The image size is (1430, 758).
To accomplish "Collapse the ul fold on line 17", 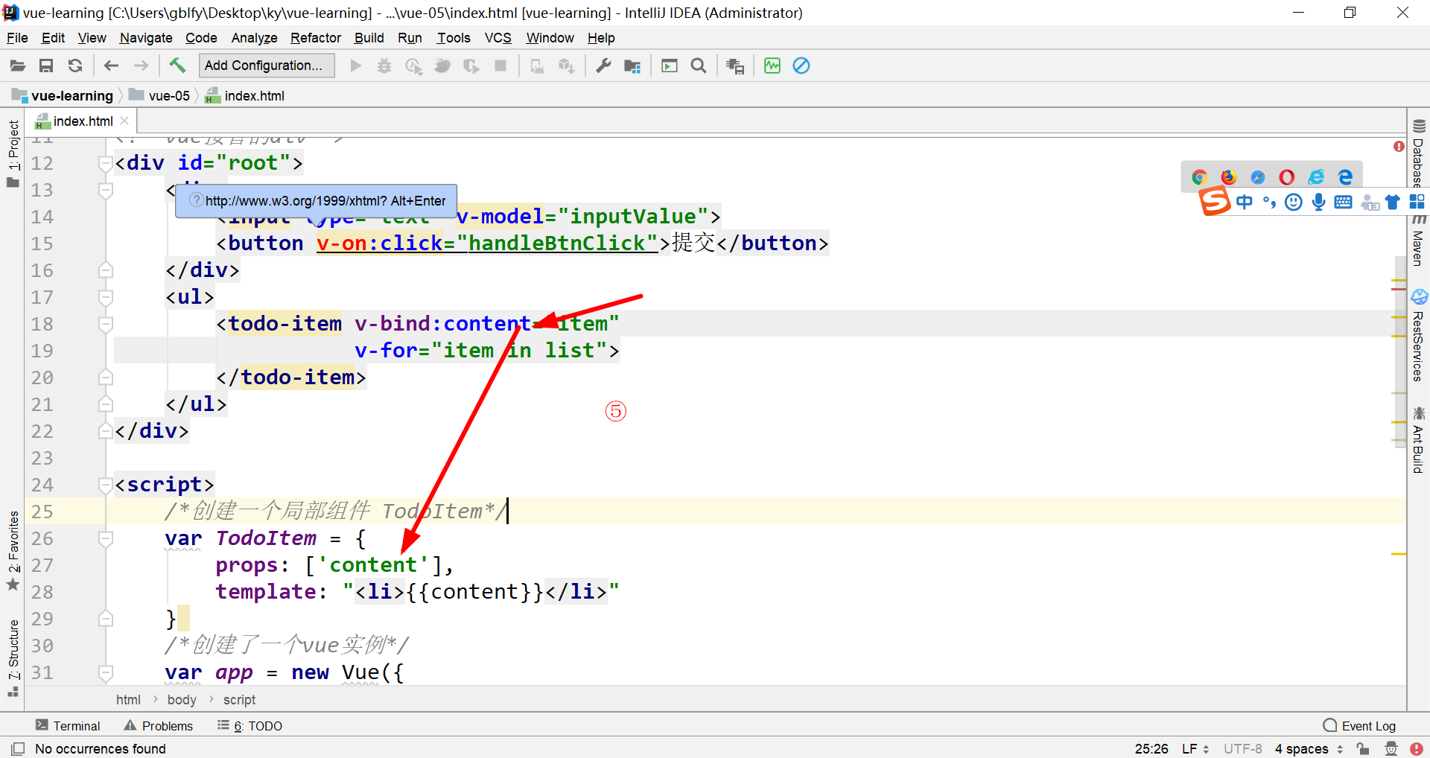I will click(x=106, y=297).
